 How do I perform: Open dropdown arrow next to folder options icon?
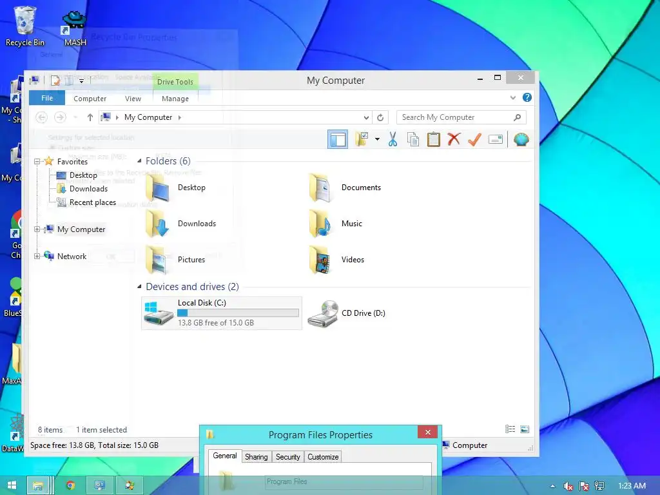tap(377, 139)
